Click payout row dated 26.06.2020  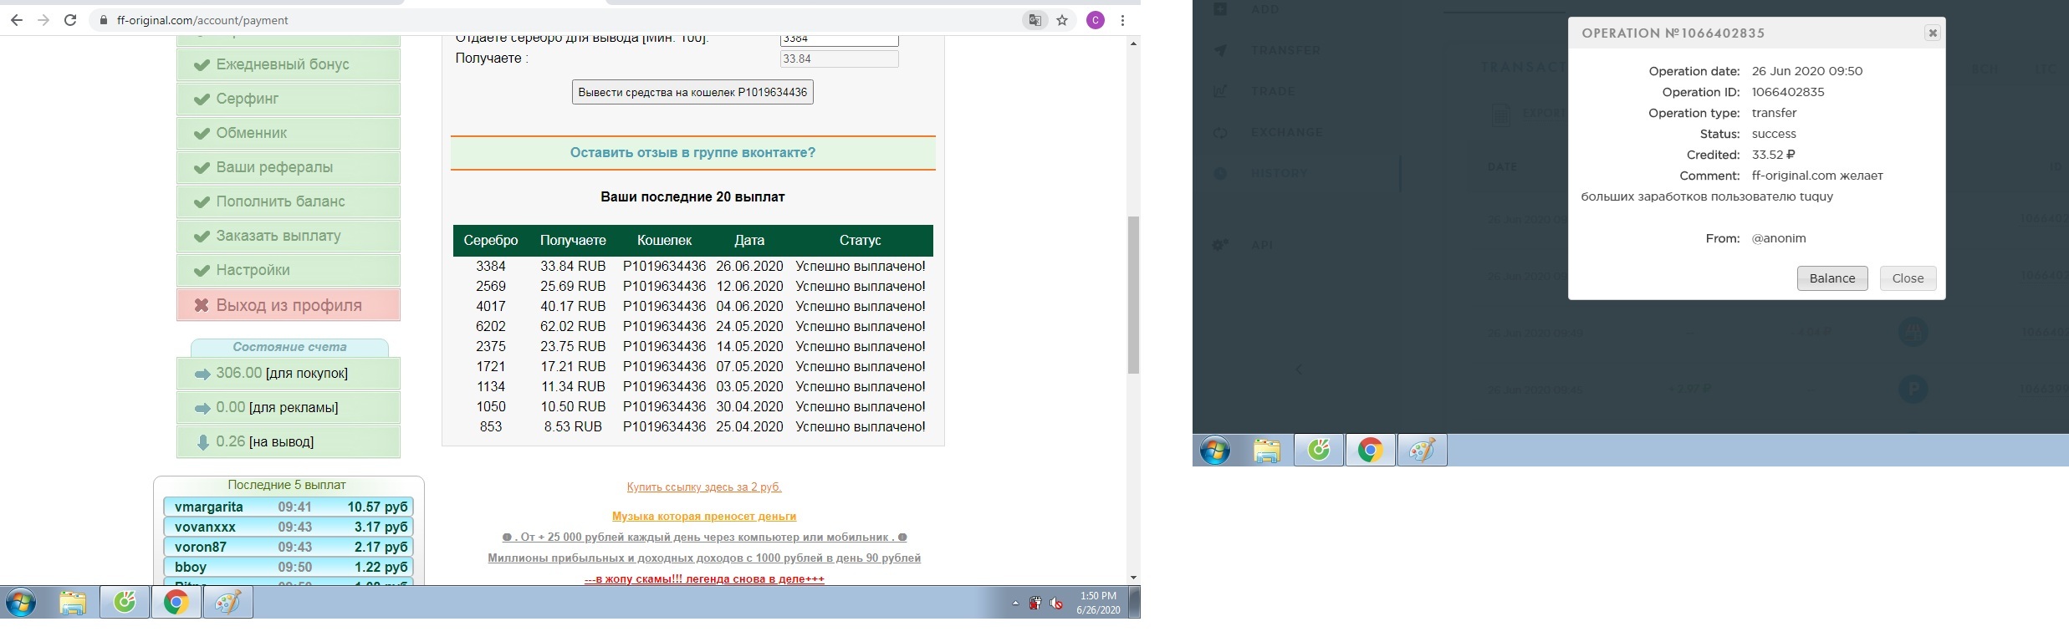[x=692, y=266]
